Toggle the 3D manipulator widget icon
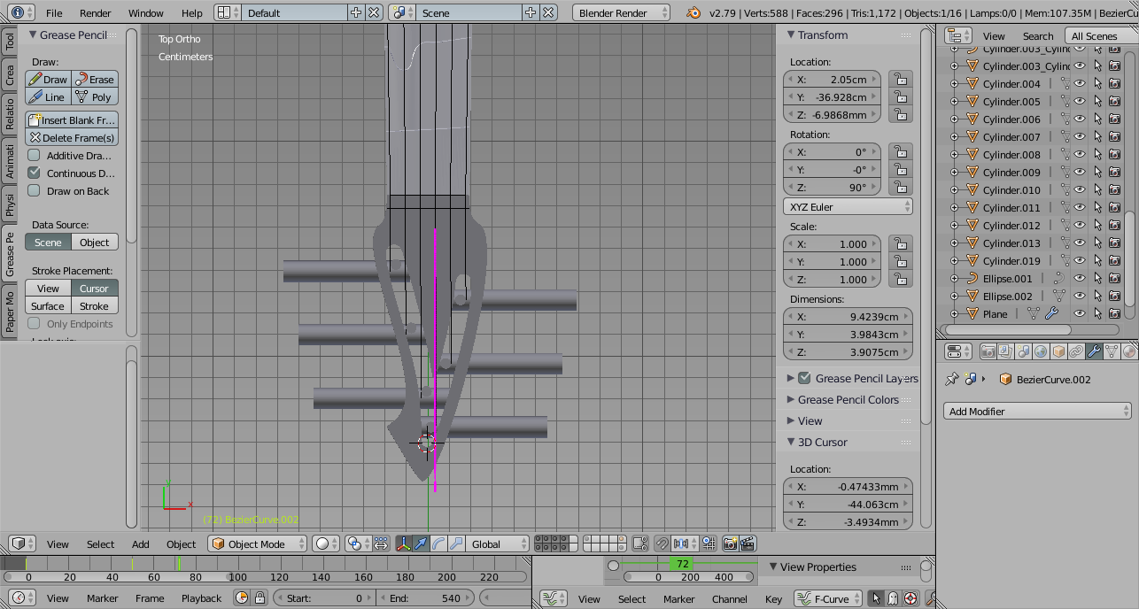Viewport: 1139px width, 609px height. click(x=403, y=543)
